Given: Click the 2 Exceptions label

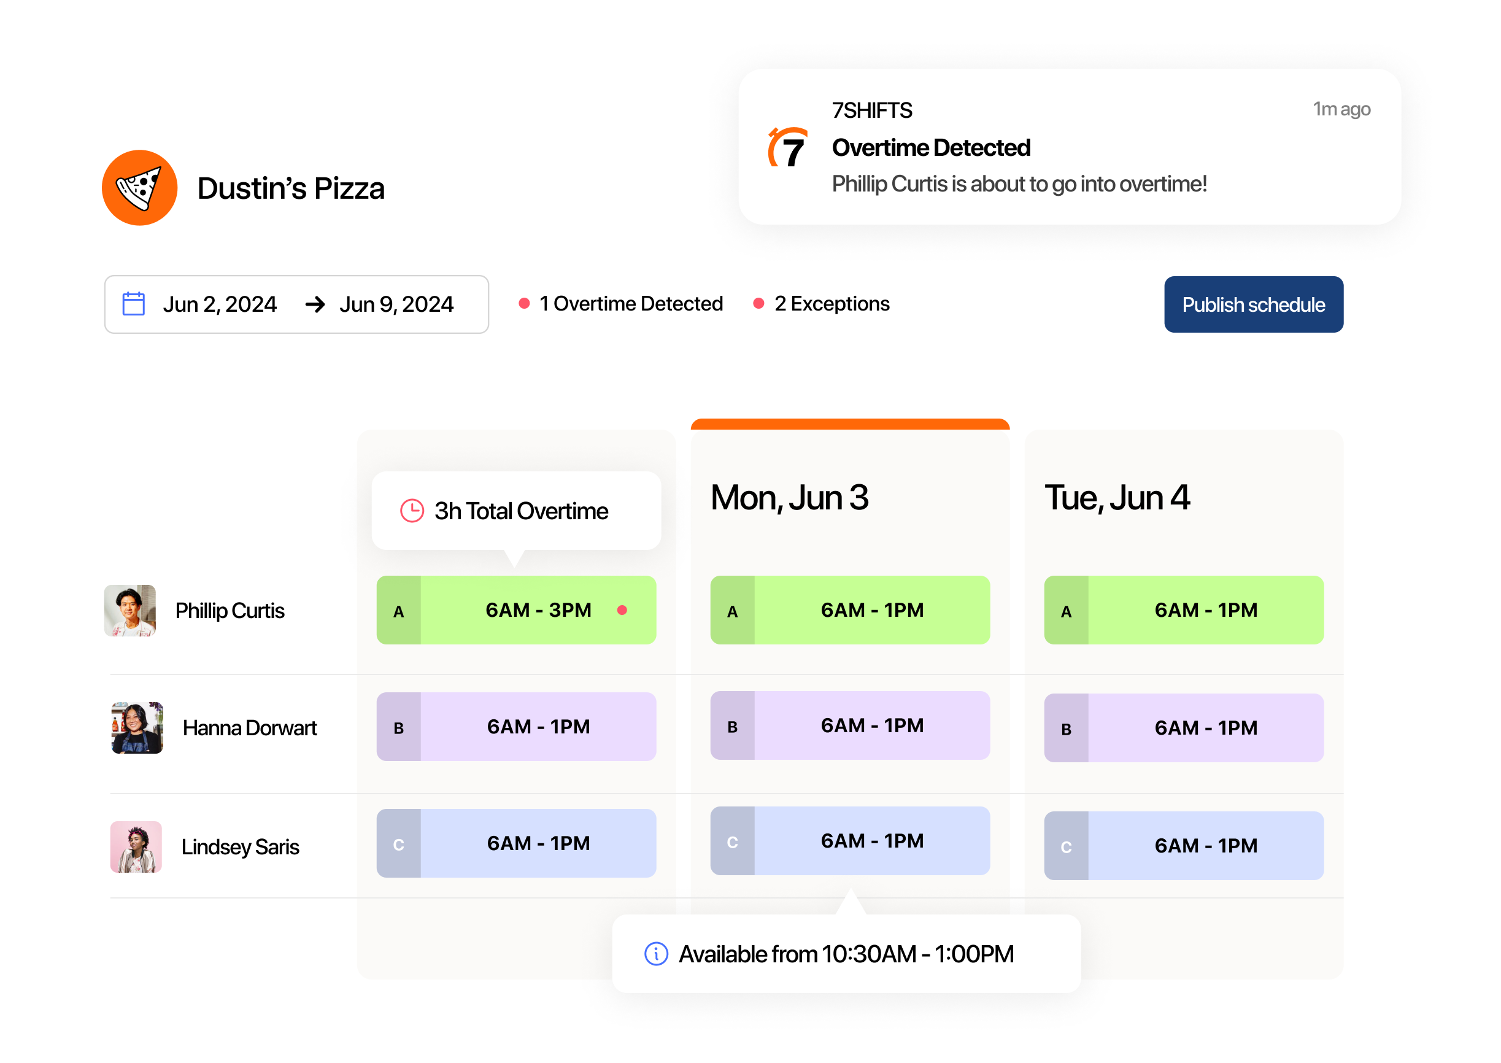Looking at the screenshot, I should point(831,303).
